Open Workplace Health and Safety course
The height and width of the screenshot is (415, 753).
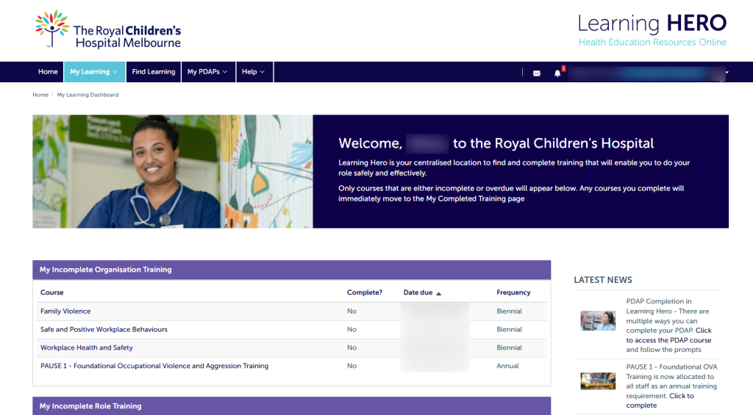tap(87, 348)
